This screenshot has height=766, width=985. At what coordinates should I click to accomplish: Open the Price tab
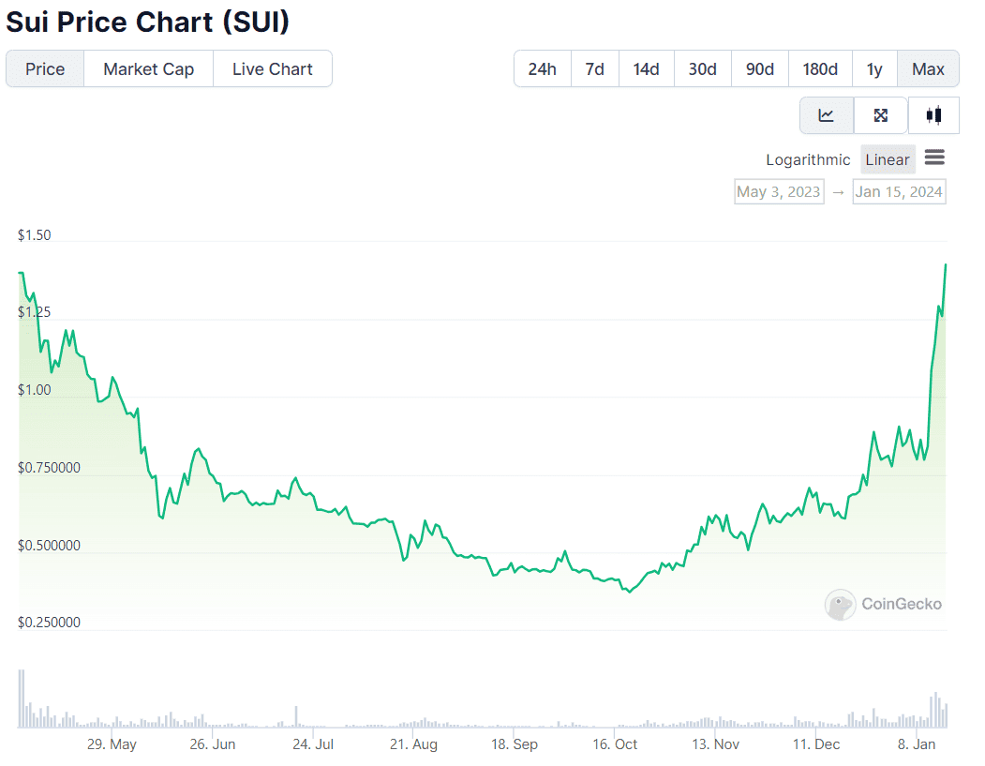45,68
